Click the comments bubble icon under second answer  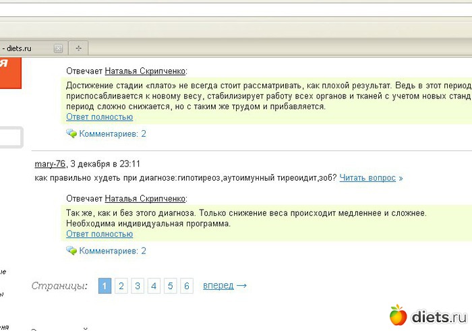pos(71,251)
